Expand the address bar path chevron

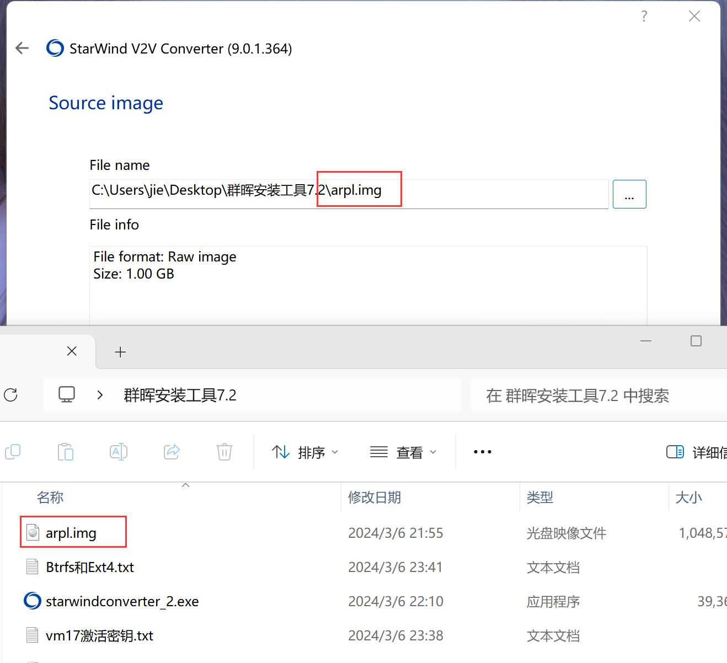click(100, 395)
